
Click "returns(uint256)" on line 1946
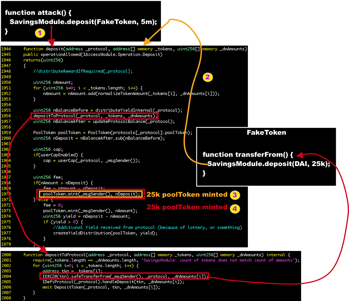(43, 60)
